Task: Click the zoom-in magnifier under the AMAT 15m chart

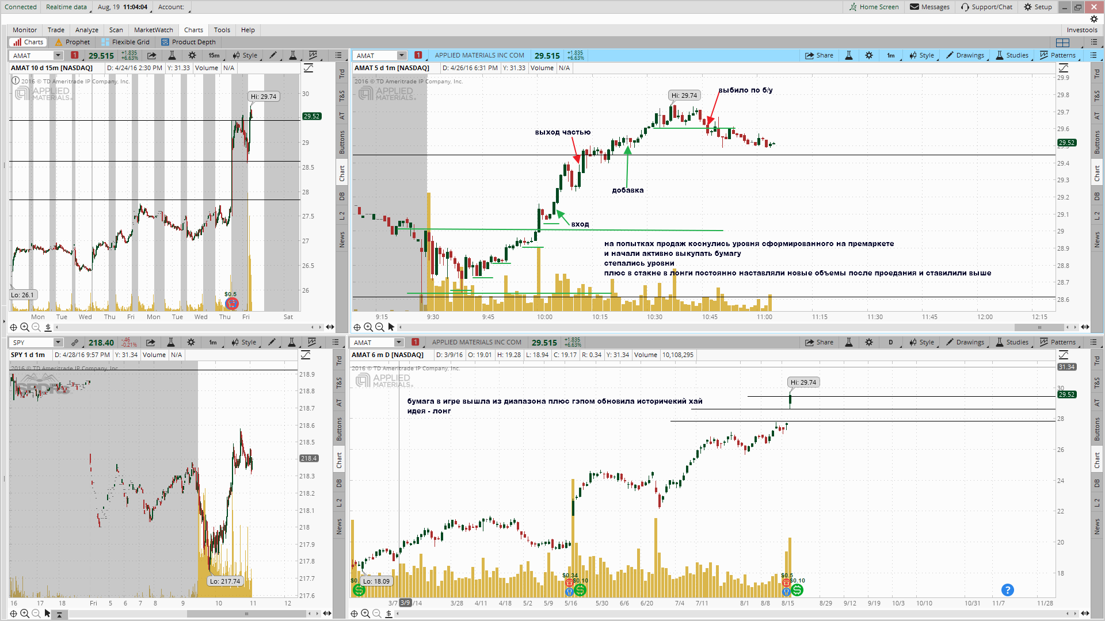Action: pyautogui.click(x=25, y=327)
